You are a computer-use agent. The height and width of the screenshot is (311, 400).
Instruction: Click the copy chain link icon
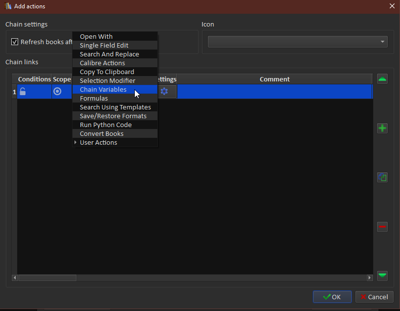pyautogui.click(x=382, y=177)
